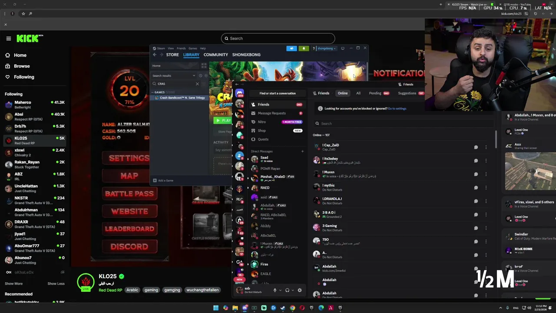Open xlxwi channel in Following list

[x=35, y=153]
